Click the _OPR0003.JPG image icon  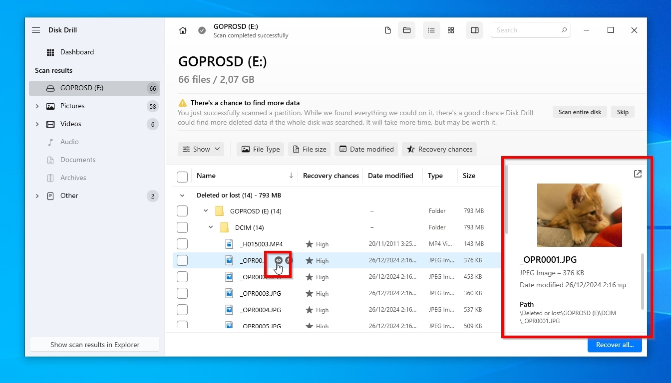[229, 293]
